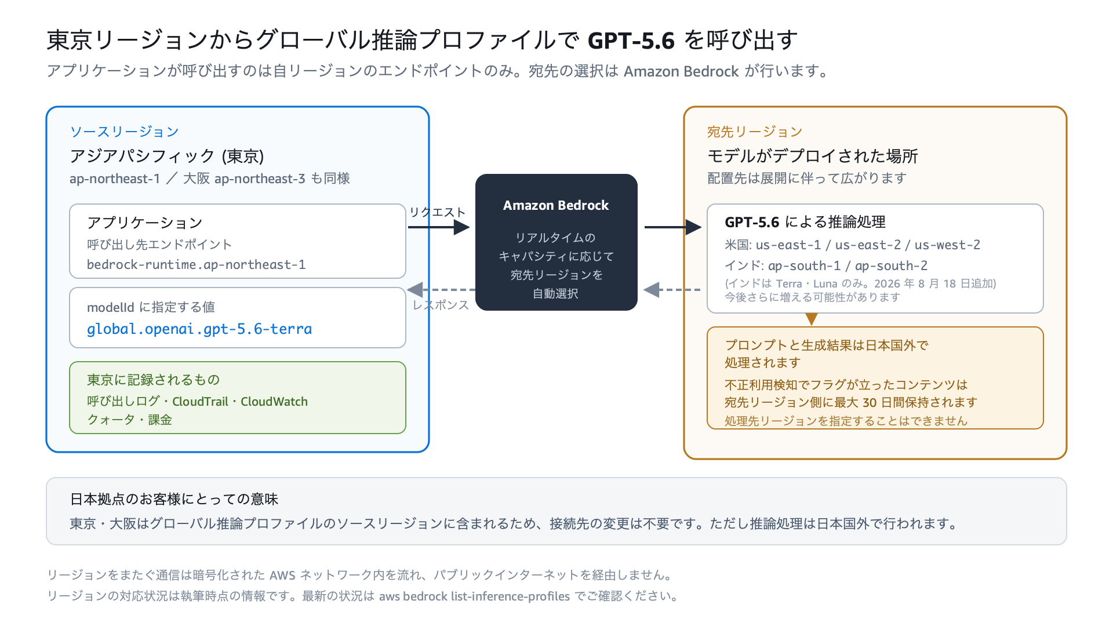Screen dimensions: 1113x626
Task: Click the 東京に記録されるもの heading
Action: 154,380
